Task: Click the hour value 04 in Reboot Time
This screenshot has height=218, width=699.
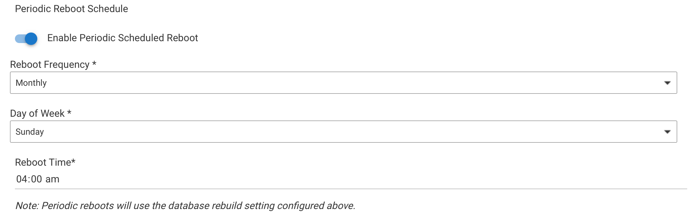Action: 21,179
